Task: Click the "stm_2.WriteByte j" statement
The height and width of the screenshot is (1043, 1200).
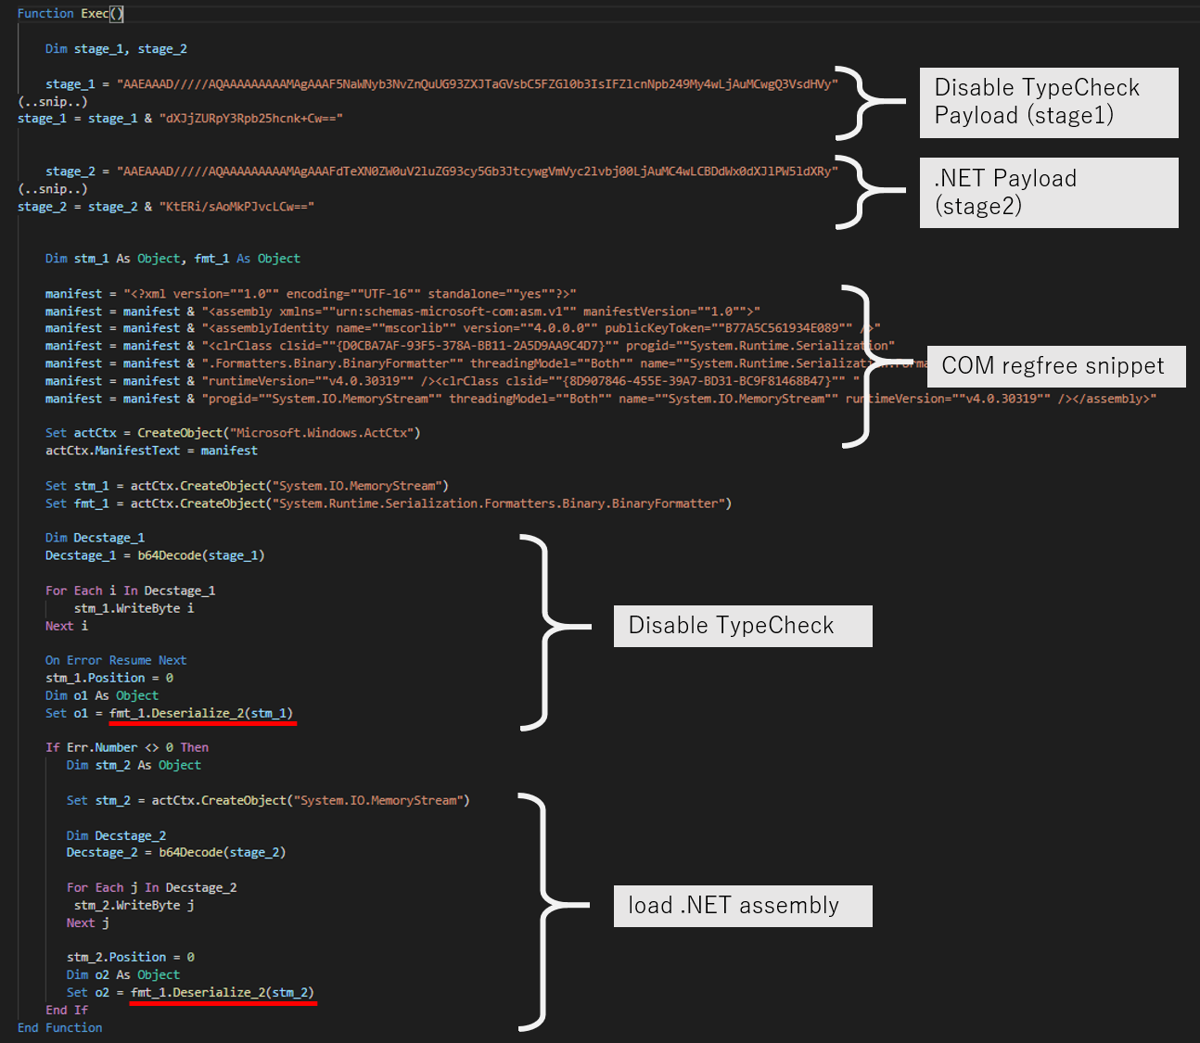Action: [x=134, y=905]
